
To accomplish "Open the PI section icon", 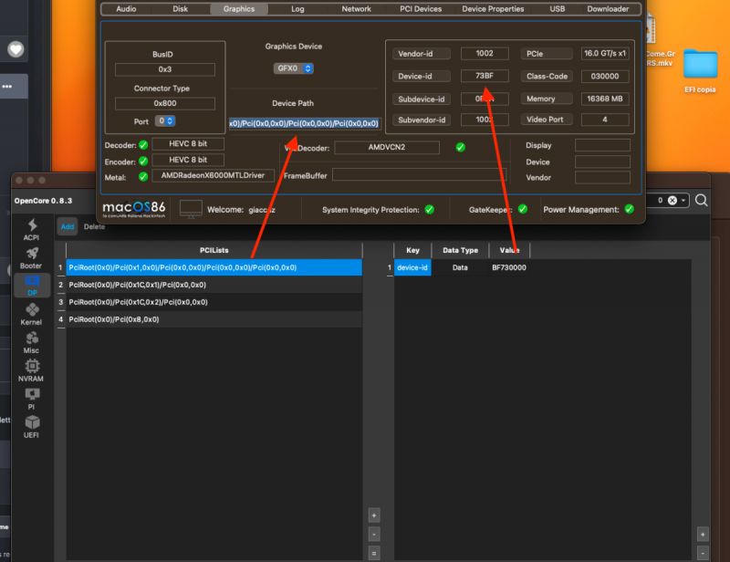I will point(32,394).
